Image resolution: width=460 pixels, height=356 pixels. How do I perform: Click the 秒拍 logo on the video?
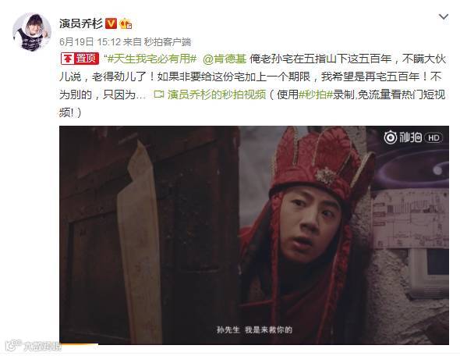[403, 137]
